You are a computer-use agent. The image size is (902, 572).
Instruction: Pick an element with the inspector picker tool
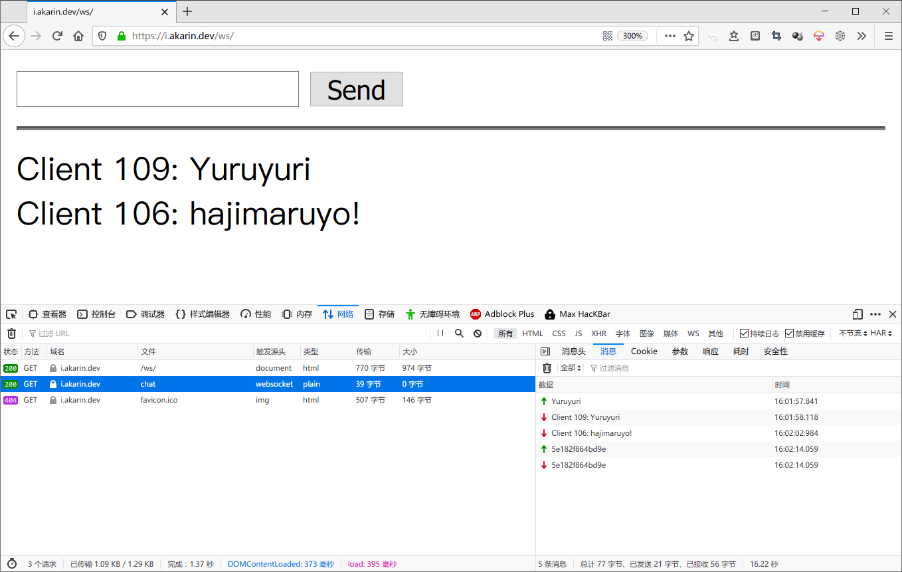pyautogui.click(x=11, y=314)
